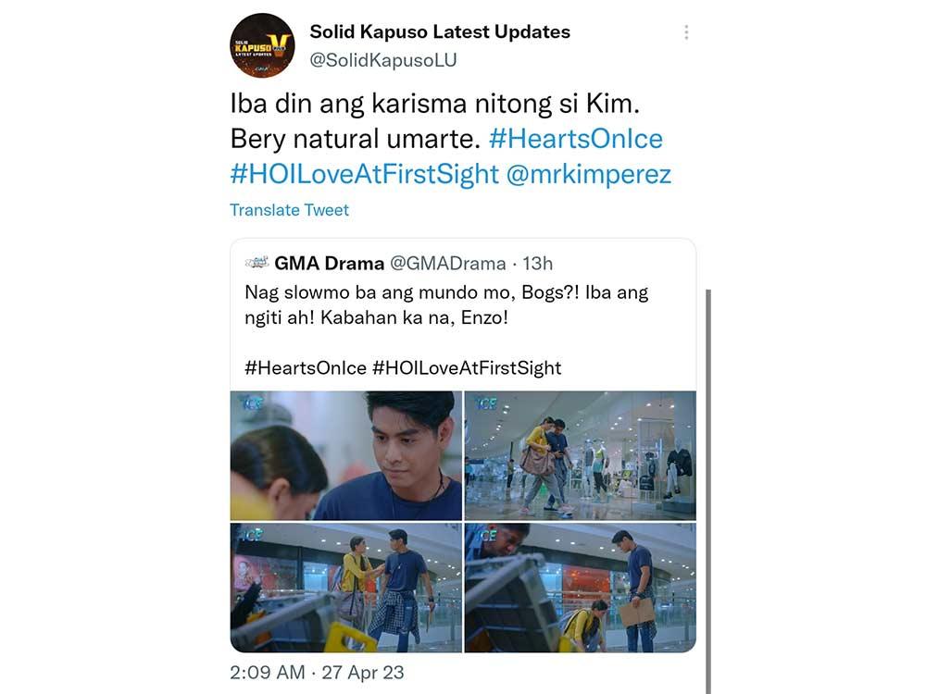Open the three-dot tweet options menu
926x694 pixels.
686,32
